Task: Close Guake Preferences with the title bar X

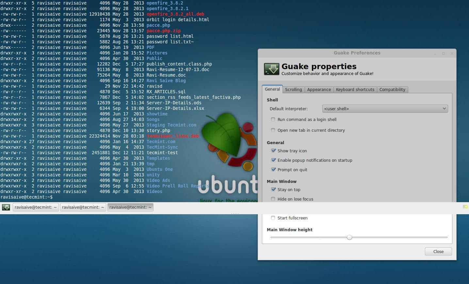Action: coord(452,53)
